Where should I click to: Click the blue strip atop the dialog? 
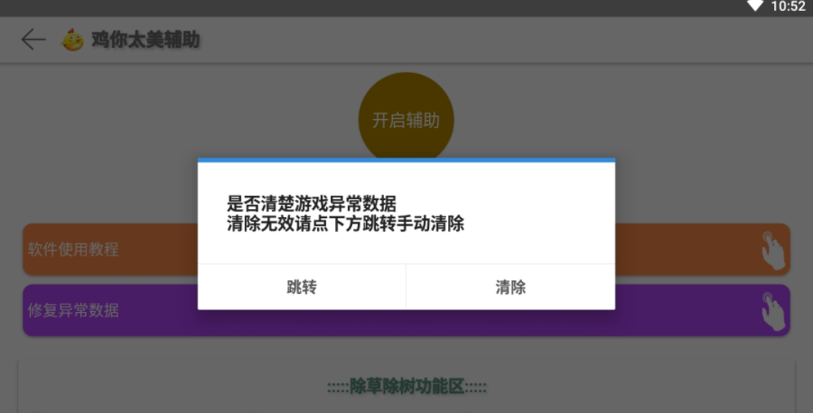[x=406, y=160]
